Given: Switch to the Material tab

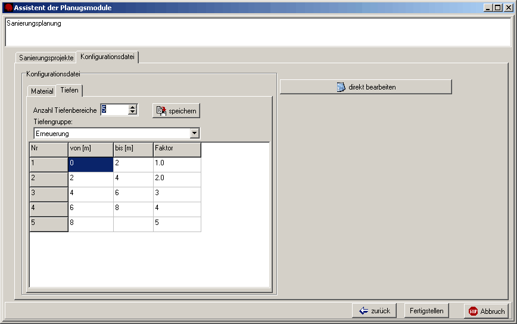Looking at the screenshot, I should pos(42,91).
